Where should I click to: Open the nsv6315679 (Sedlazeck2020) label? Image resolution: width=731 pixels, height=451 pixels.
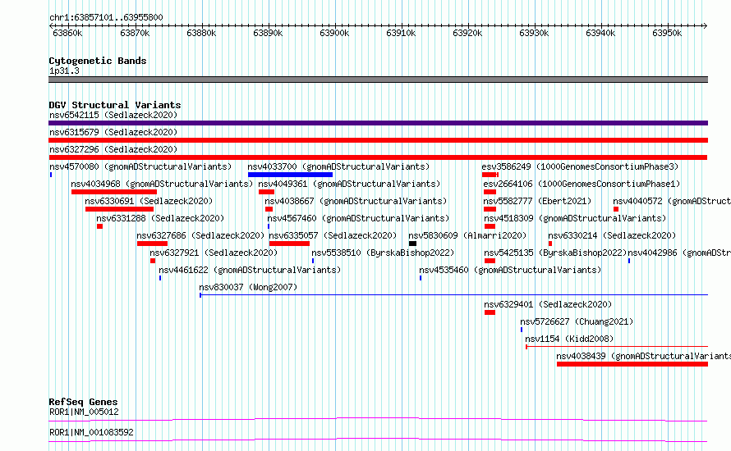pos(113,132)
